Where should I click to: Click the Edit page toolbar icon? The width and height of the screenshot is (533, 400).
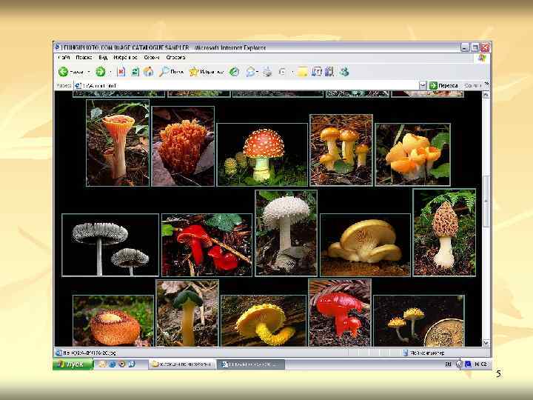(283, 72)
